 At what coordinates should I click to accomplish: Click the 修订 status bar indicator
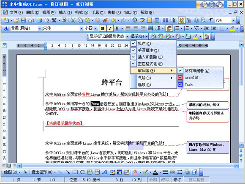177,180
